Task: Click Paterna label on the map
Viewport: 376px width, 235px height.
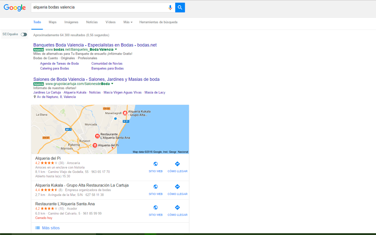Action: click(74, 145)
